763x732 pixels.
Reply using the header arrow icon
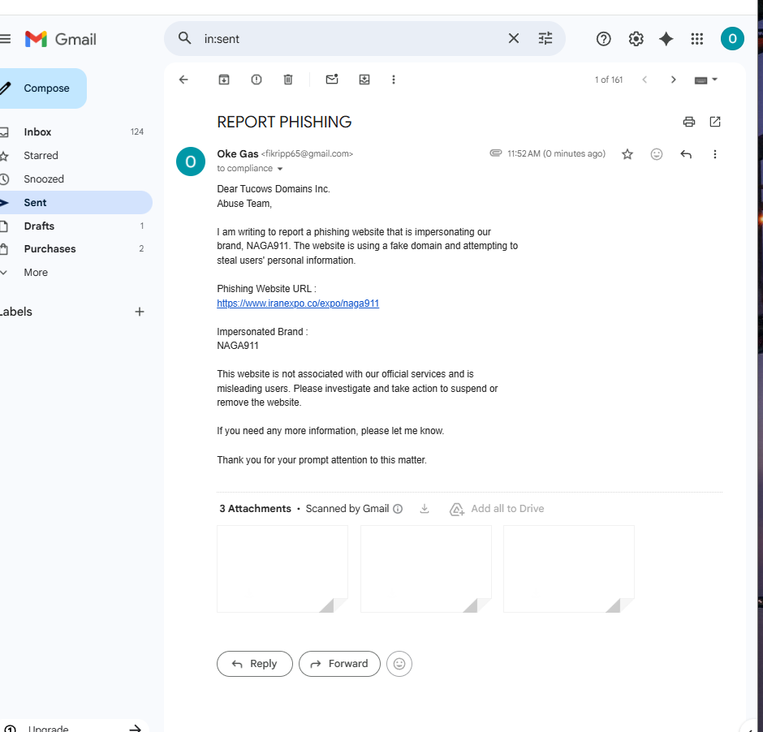686,154
